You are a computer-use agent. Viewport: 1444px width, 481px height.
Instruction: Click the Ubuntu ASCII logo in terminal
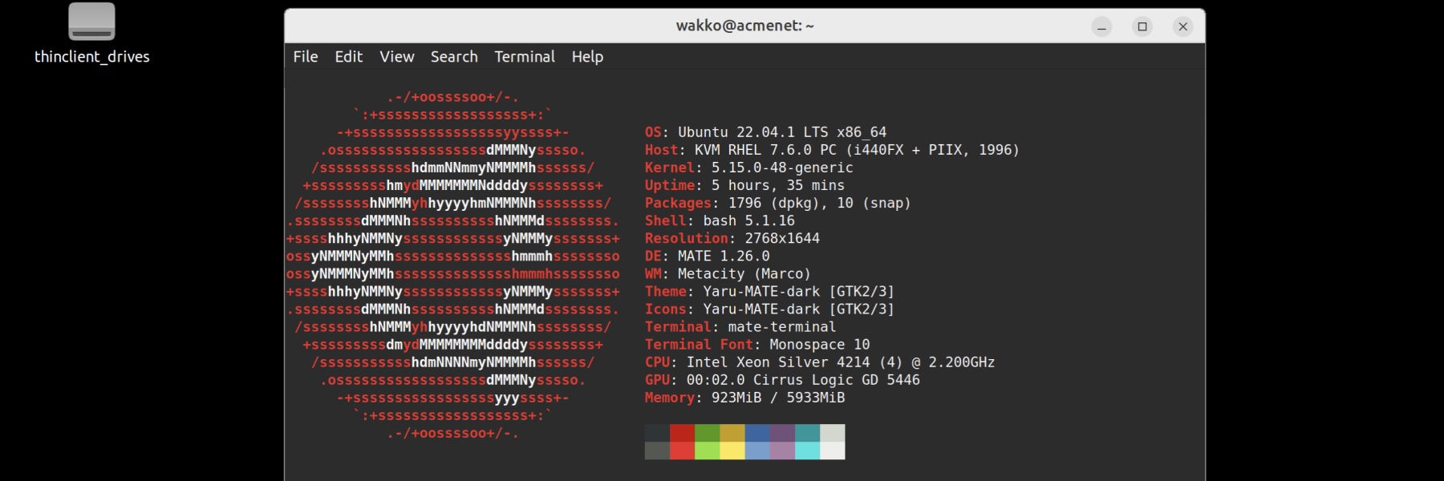(453, 265)
